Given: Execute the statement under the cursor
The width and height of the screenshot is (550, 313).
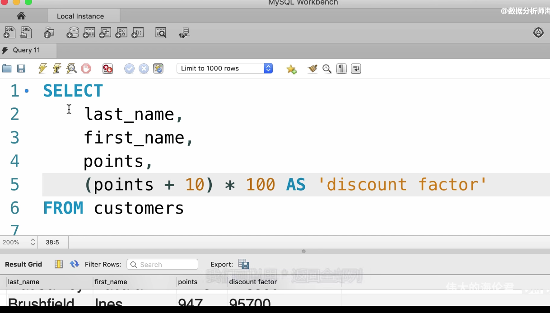Looking at the screenshot, I should pos(57,69).
